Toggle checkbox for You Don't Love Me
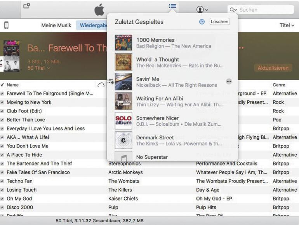Screen dimensions: 299x225 pyautogui.click(x=2, y=146)
